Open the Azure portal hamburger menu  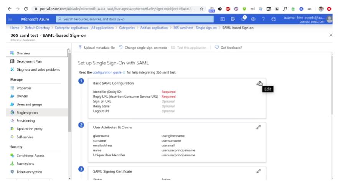pyautogui.click(x=10, y=19)
